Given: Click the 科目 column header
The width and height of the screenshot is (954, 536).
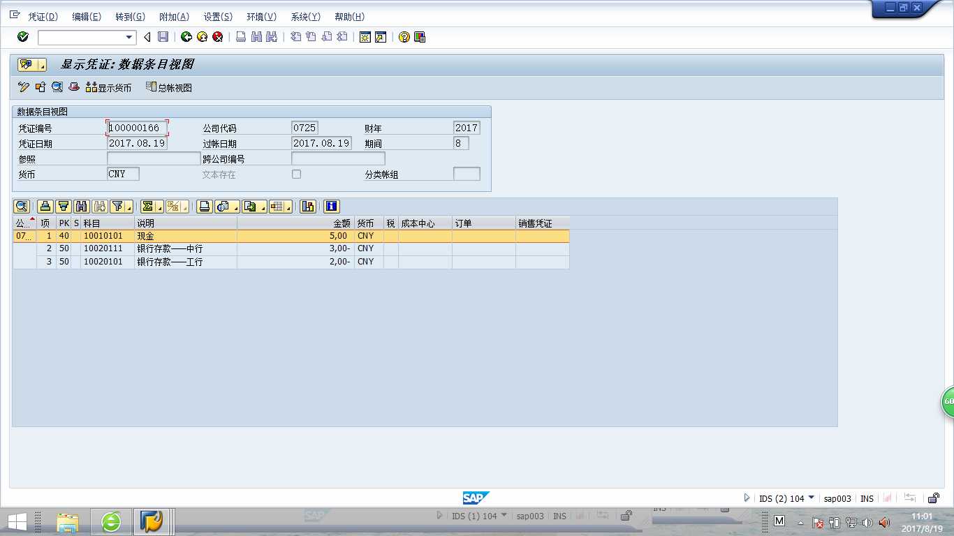Looking at the screenshot, I should coord(108,223).
